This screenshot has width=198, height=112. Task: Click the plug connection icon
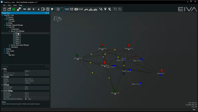[19, 9]
